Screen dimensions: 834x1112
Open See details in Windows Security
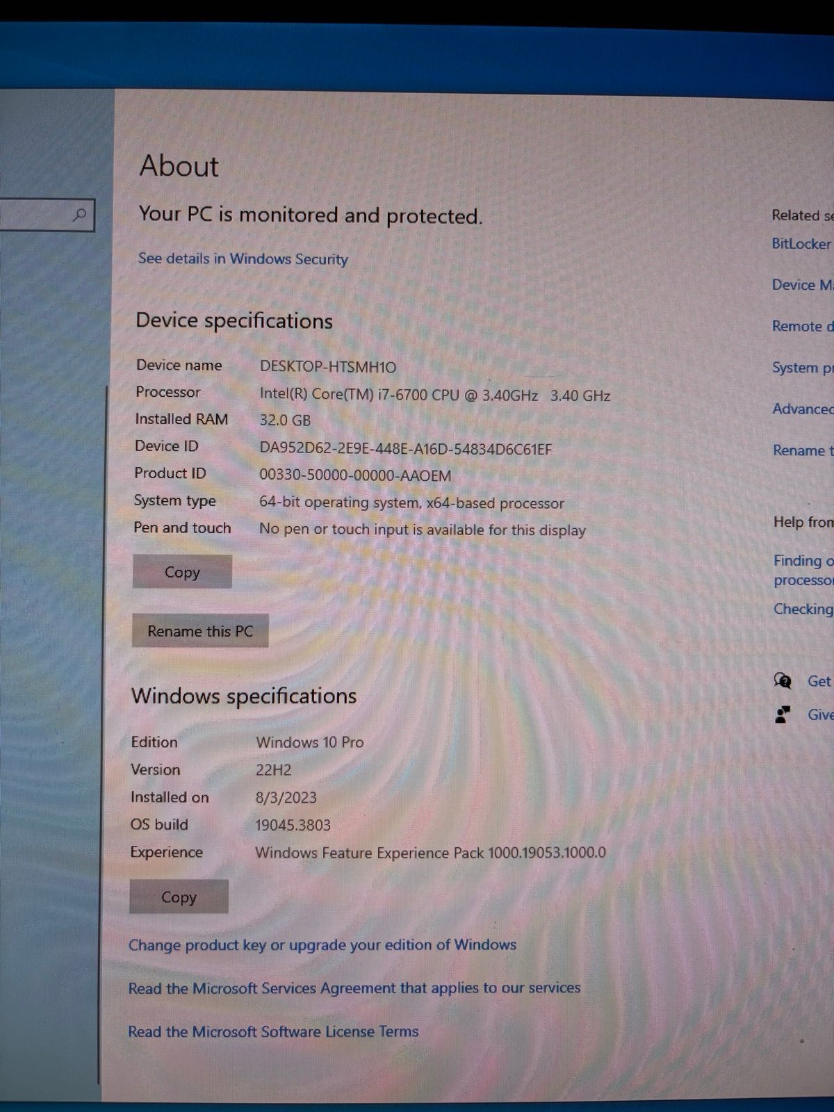tap(243, 259)
